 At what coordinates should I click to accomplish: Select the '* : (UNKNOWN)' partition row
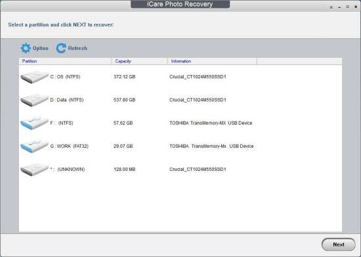pos(180,169)
